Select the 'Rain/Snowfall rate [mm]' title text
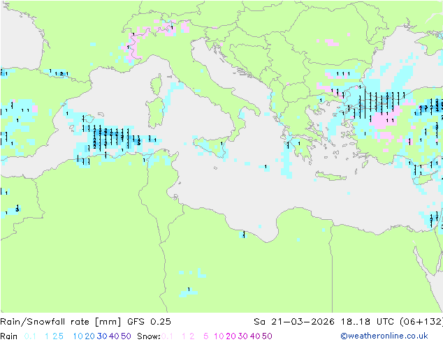Image resolution: width=443 pixels, height=342 pixels. point(61,322)
